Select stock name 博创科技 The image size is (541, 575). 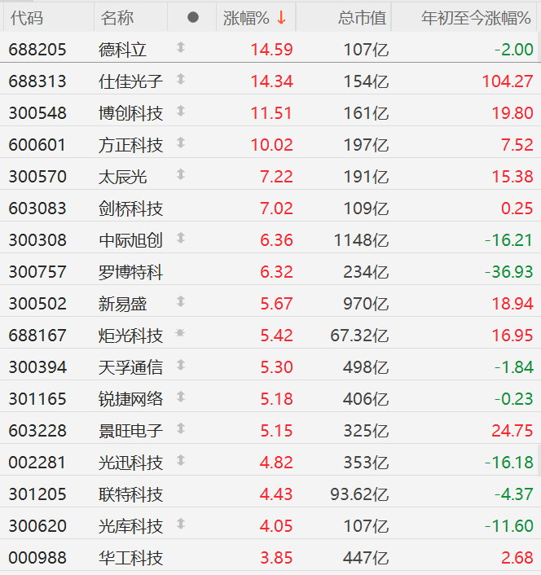click(x=130, y=113)
